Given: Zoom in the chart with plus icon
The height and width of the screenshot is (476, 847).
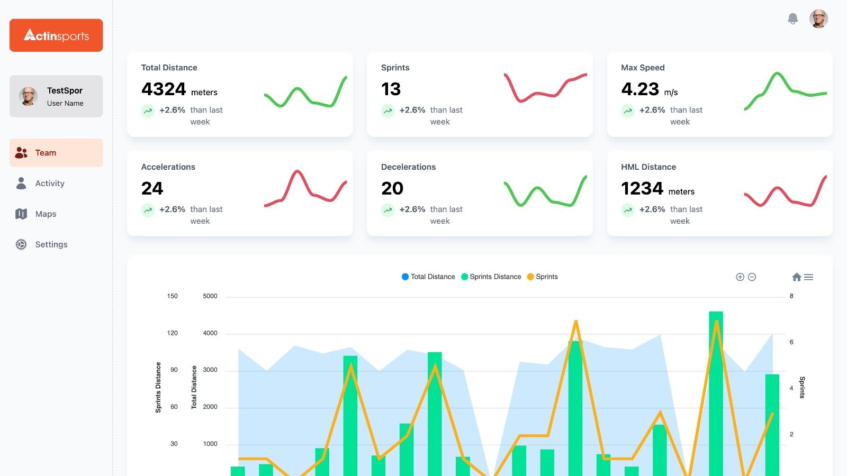Looking at the screenshot, I should 740,277.
